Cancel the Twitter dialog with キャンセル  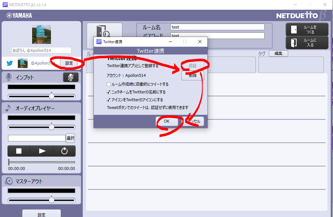193,121
